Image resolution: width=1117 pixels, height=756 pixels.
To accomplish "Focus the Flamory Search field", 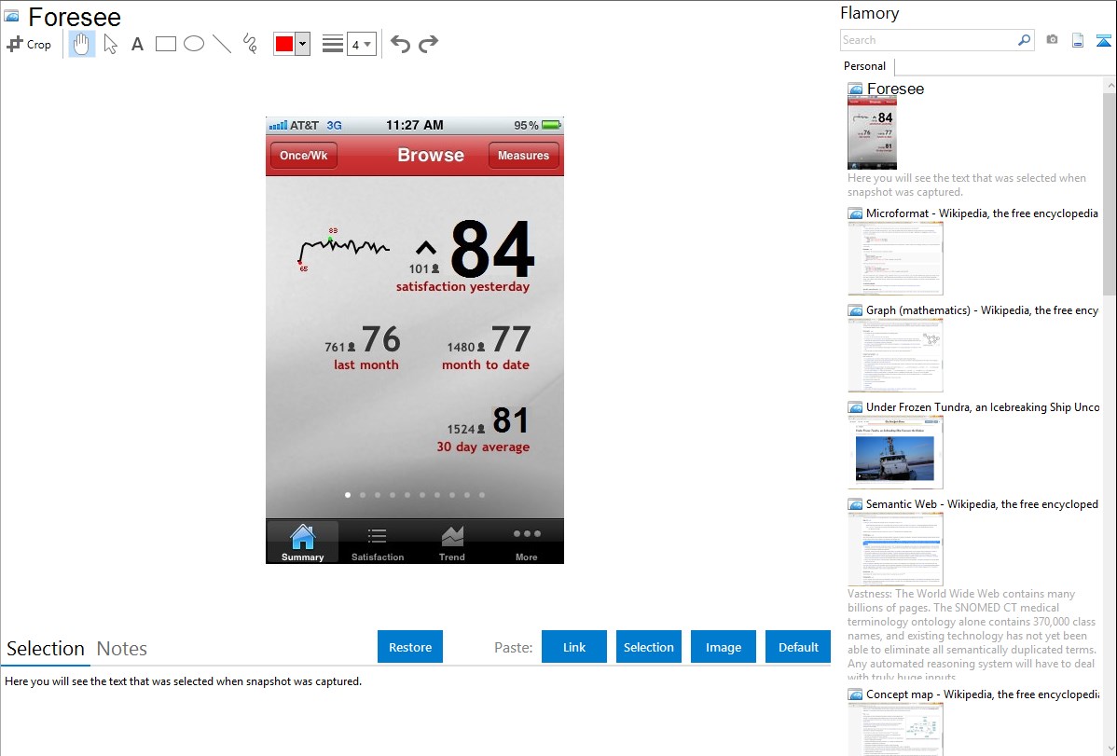I will (929, 40).
